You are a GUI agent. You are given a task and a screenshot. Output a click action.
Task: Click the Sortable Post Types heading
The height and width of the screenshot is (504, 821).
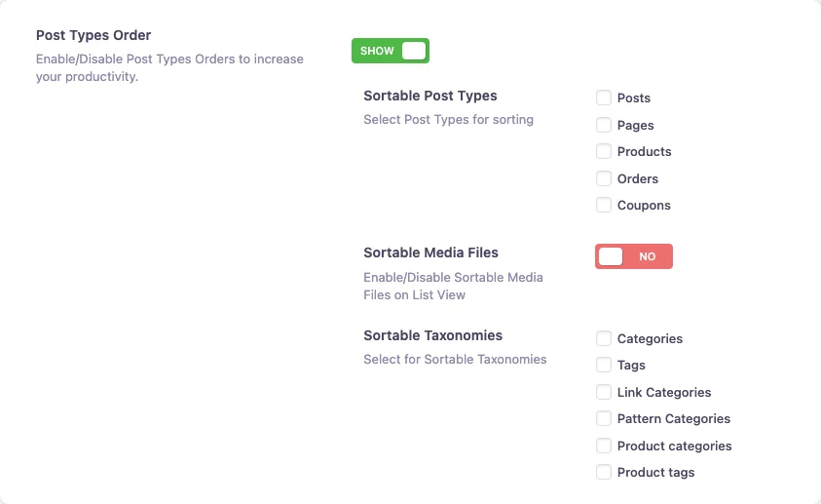click(429, 96)
